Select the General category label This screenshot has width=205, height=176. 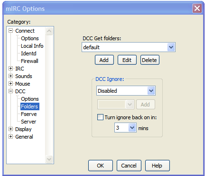tap(24, 137)
